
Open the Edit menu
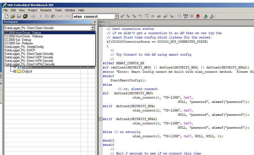pos(13,10)
